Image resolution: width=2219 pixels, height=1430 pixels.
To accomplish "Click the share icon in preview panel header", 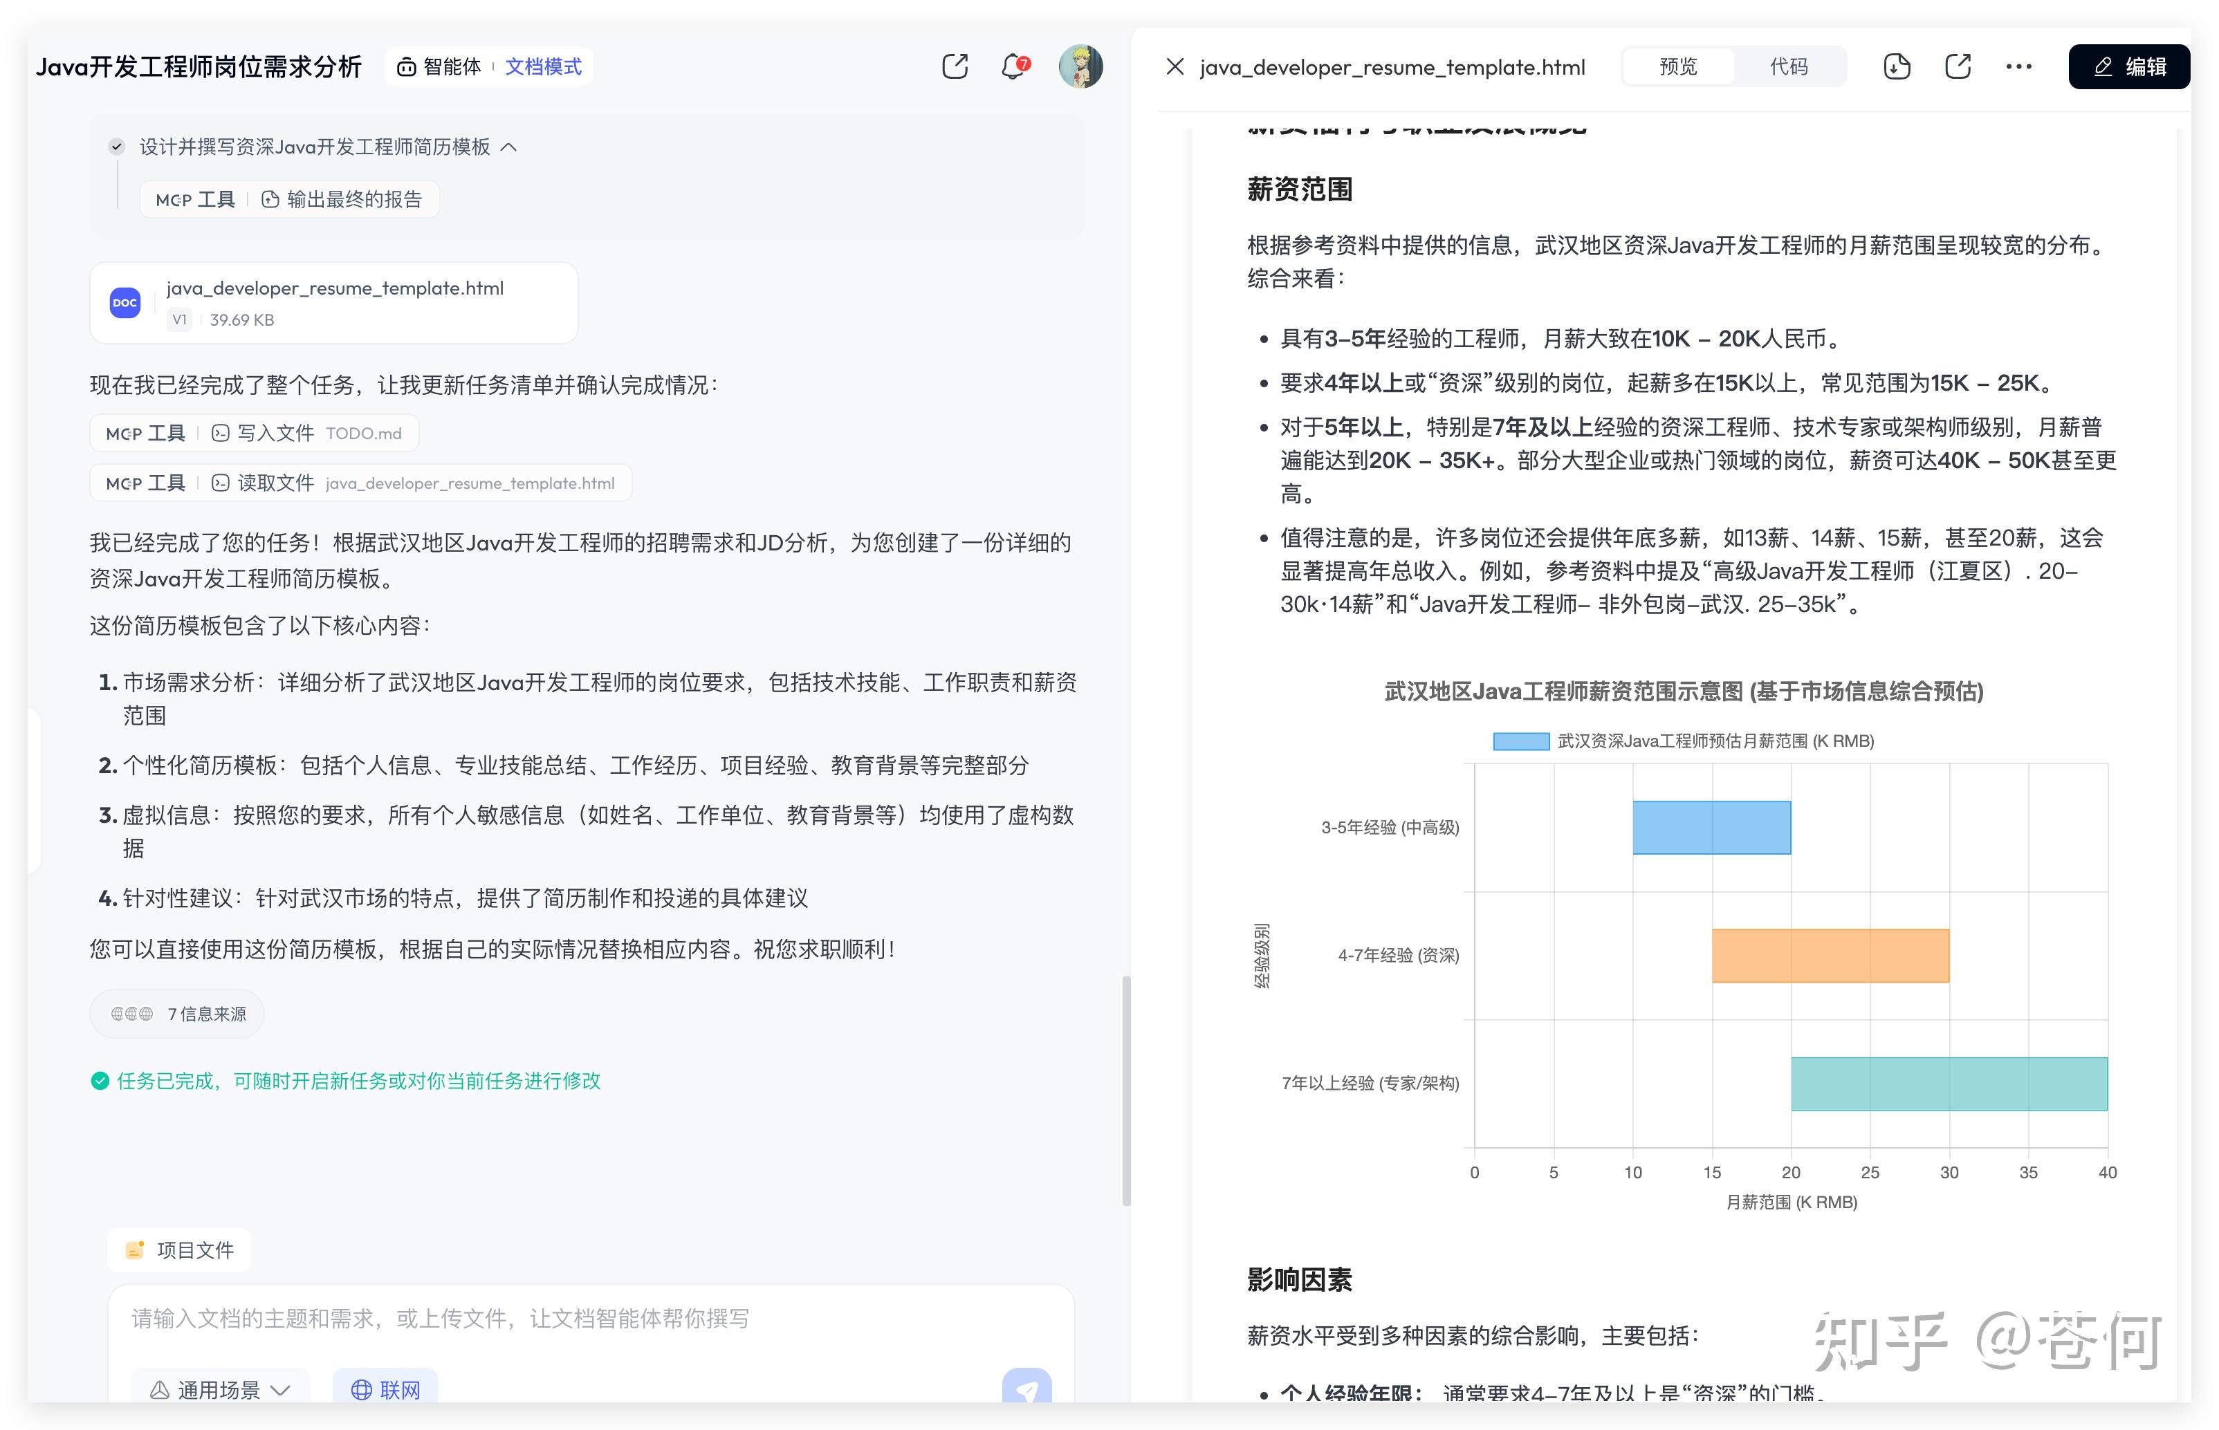I will pyautogui.click(x=1957, y=67).
